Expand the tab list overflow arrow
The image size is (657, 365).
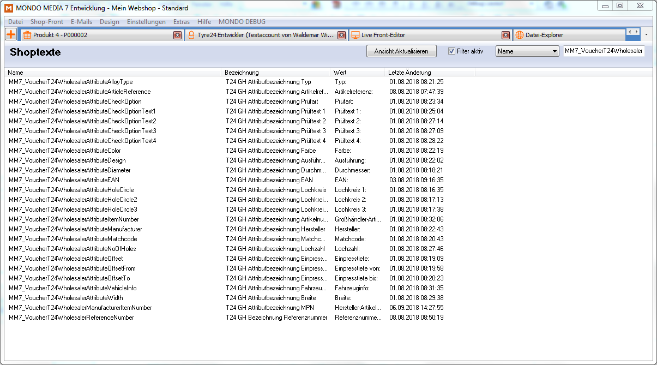[646, 34]
